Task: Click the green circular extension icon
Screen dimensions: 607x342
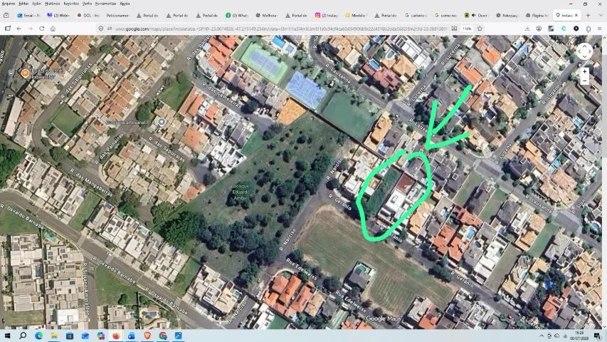Action: point(564,28)
